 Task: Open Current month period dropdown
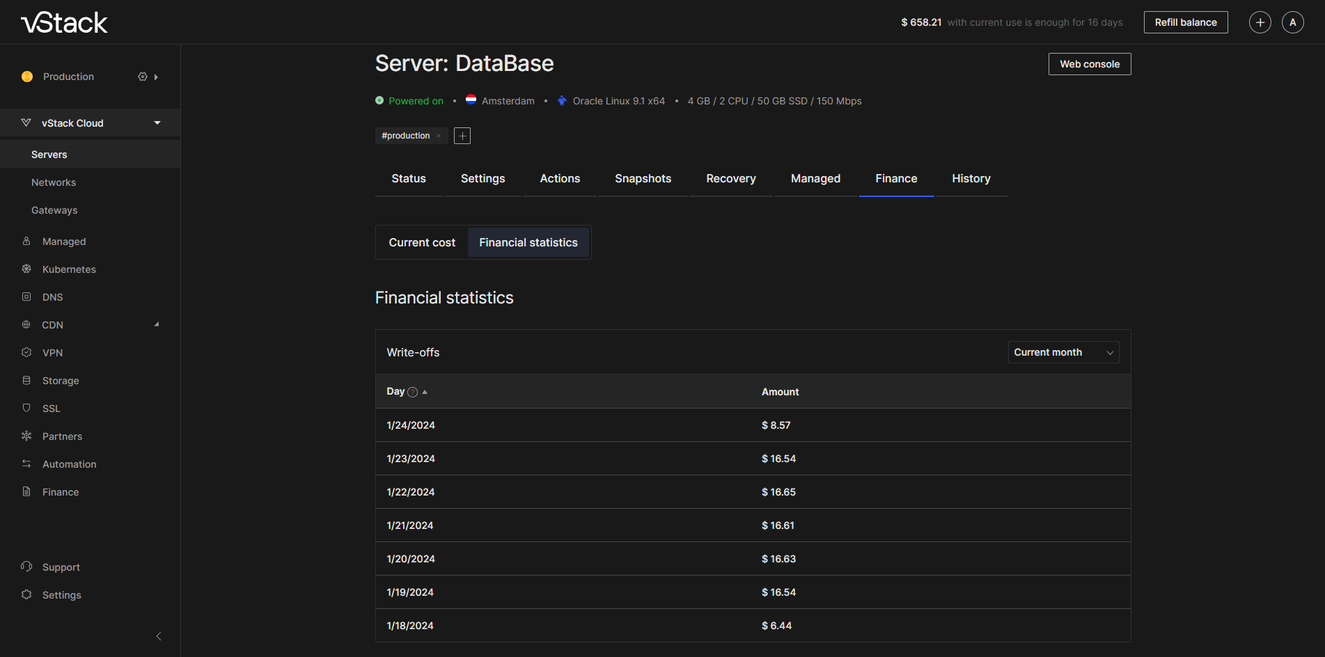(x=1063, y=352)
